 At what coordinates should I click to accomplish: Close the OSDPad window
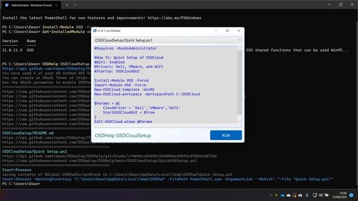pyautogui.click(x=239, y=31)
